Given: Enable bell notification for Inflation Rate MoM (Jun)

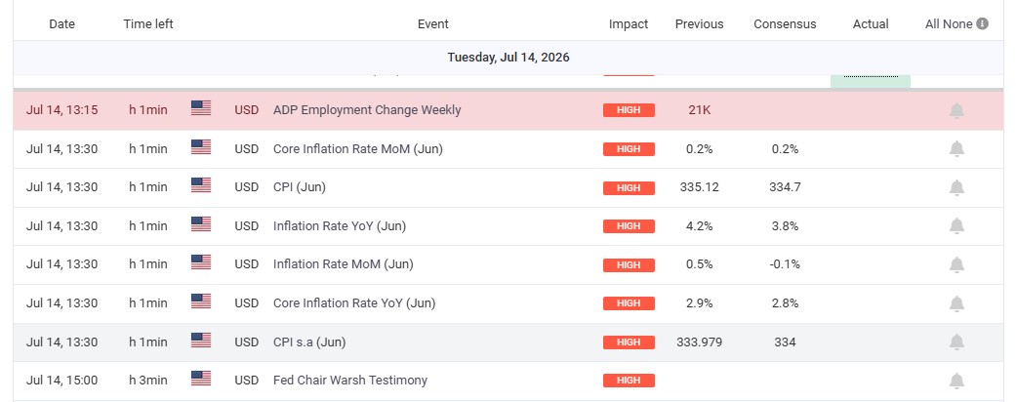Looking at the screenshot, I should pyautogui.click(x=956, y=264).
